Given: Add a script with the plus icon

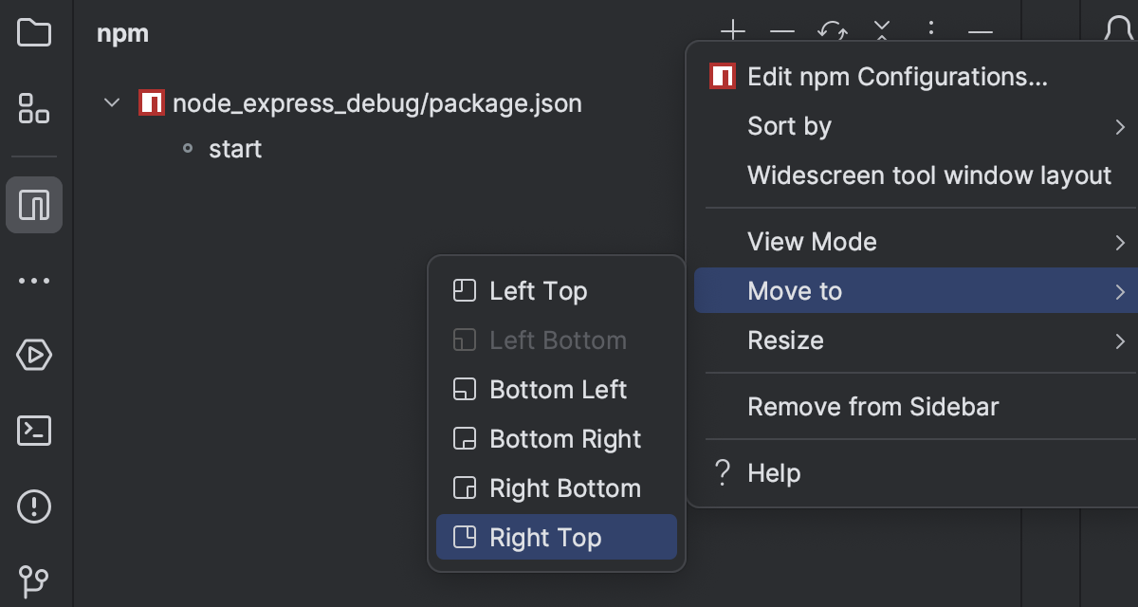Looking at the screenshot, I should pos(732,33).
